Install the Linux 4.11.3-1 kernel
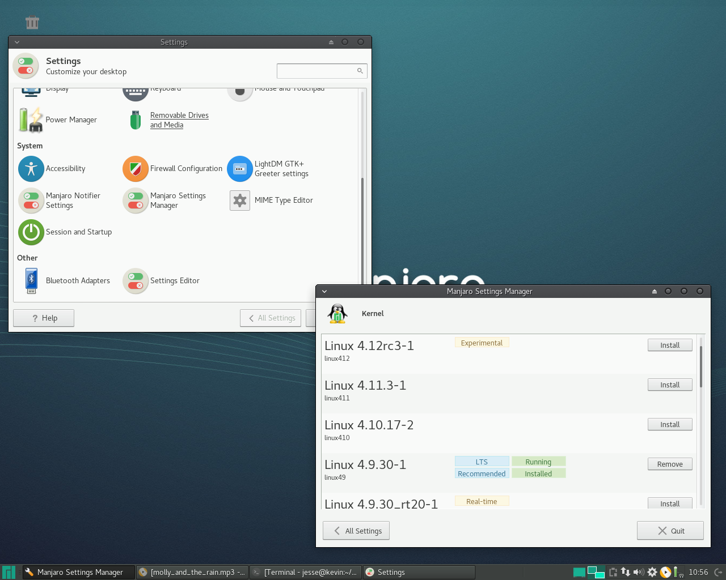The width and height of the screenshot is (726, 580). click(x=670, y=385)
